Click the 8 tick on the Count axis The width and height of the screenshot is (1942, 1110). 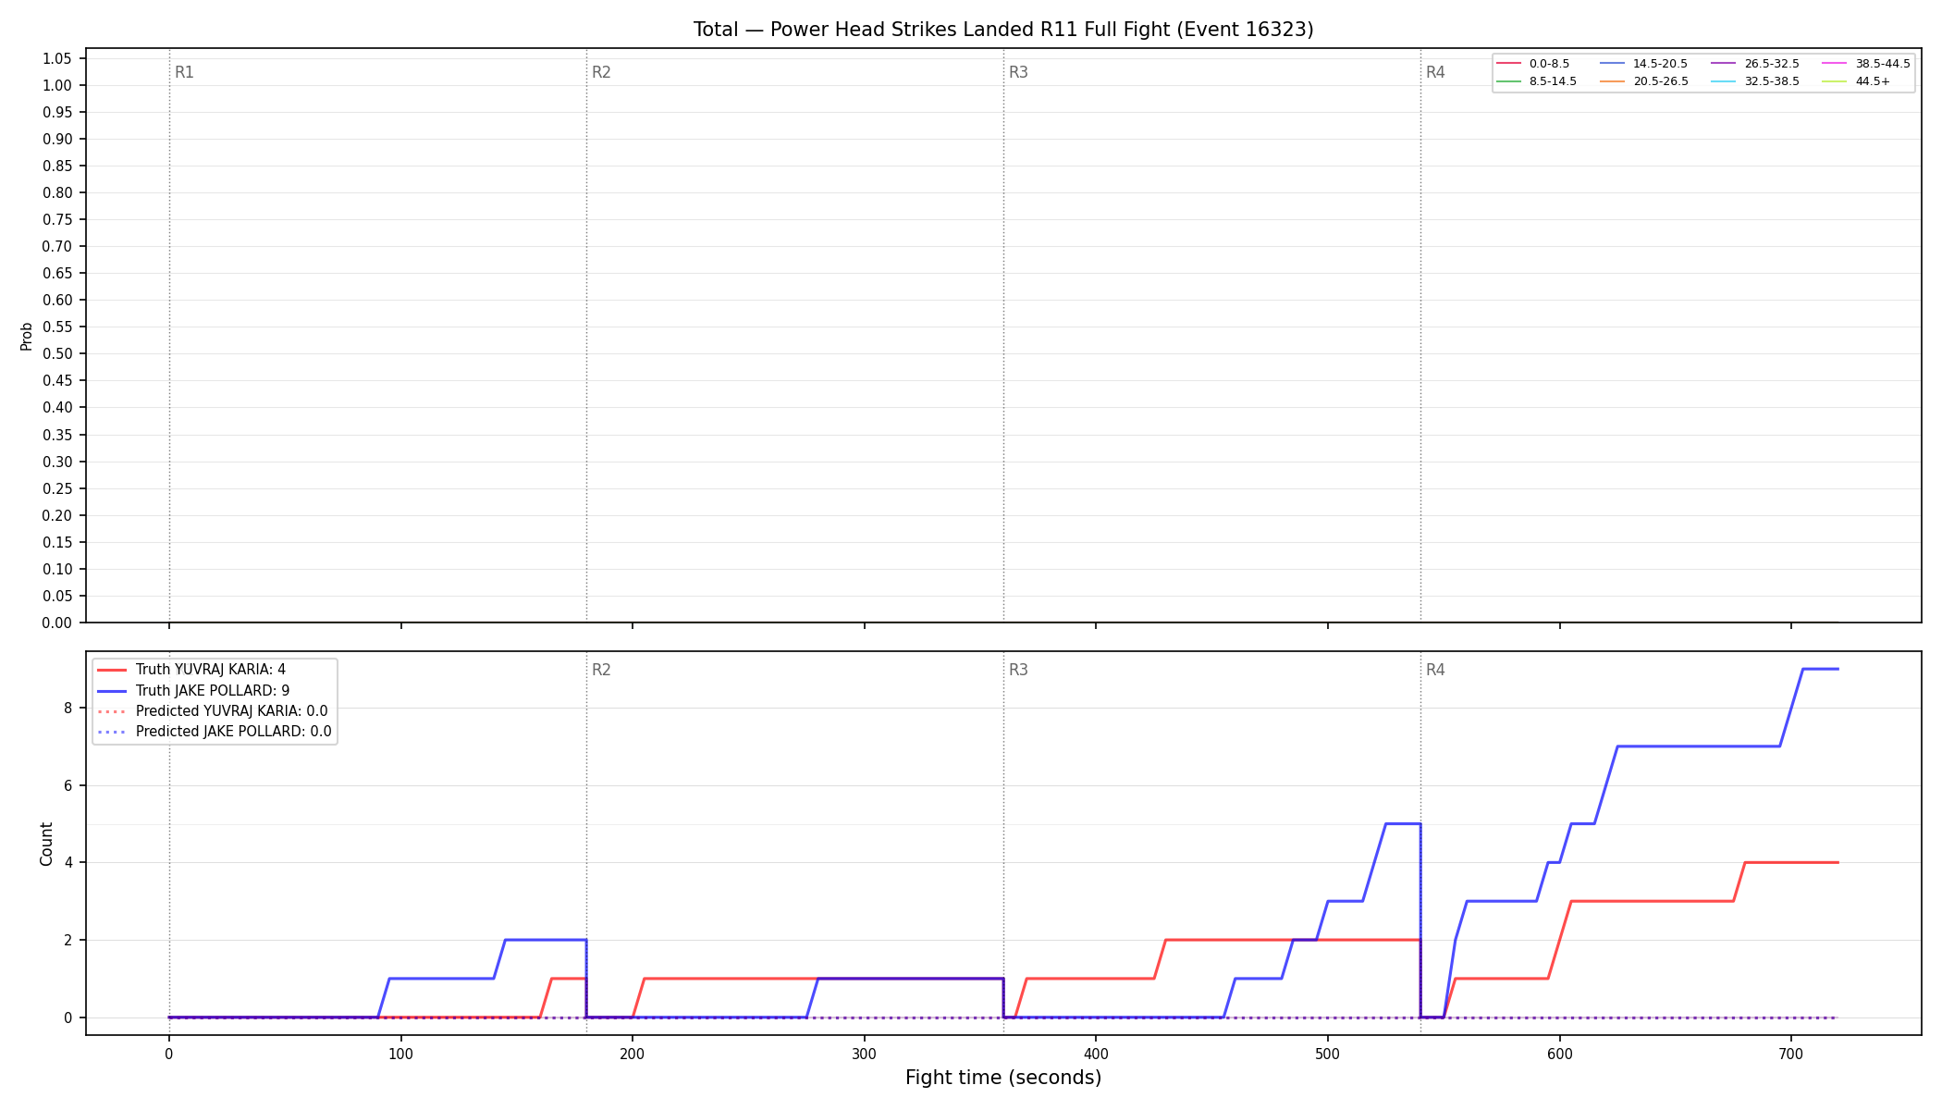coord(68,709)
